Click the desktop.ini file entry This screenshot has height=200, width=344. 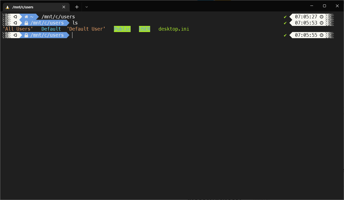174,29
